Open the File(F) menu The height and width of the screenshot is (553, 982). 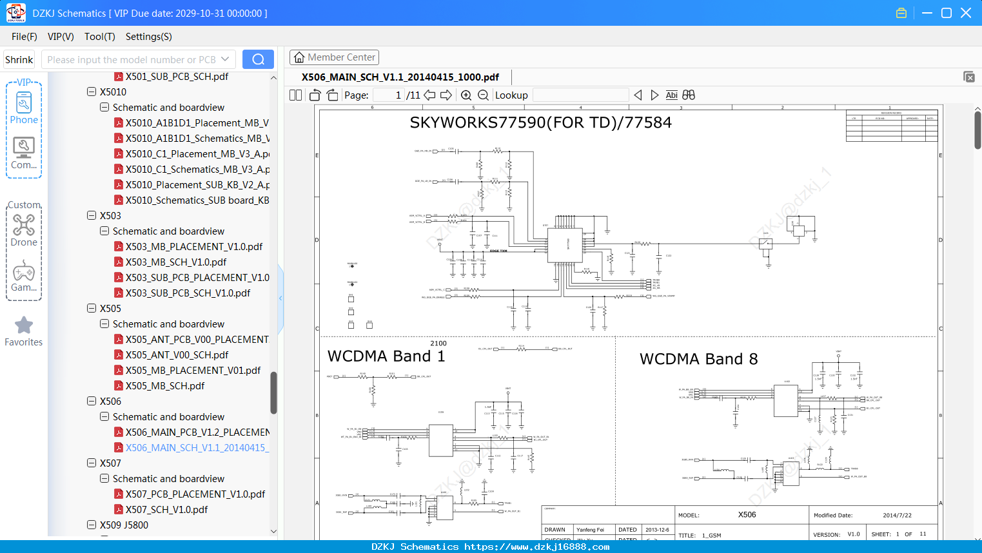point(25,37)
